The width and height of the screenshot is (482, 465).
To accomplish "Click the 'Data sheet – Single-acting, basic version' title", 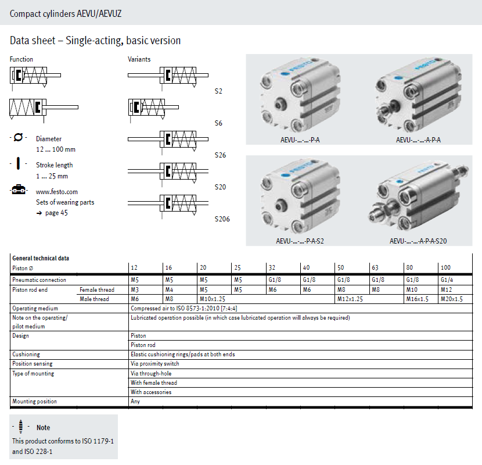I will coord(95,40).
